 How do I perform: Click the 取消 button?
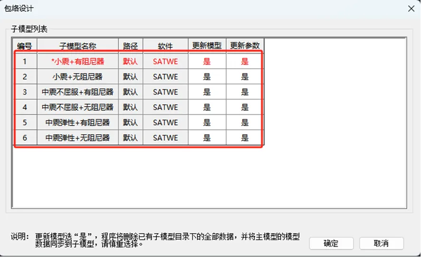(x=381, y=243)
